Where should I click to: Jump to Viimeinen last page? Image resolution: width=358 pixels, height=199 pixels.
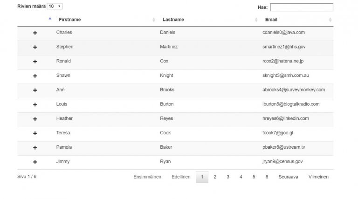(318, 177)
